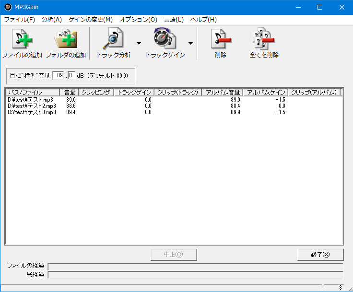
Task: Select the row D:¥test¥テスト3.mp3
Action: 174,112
